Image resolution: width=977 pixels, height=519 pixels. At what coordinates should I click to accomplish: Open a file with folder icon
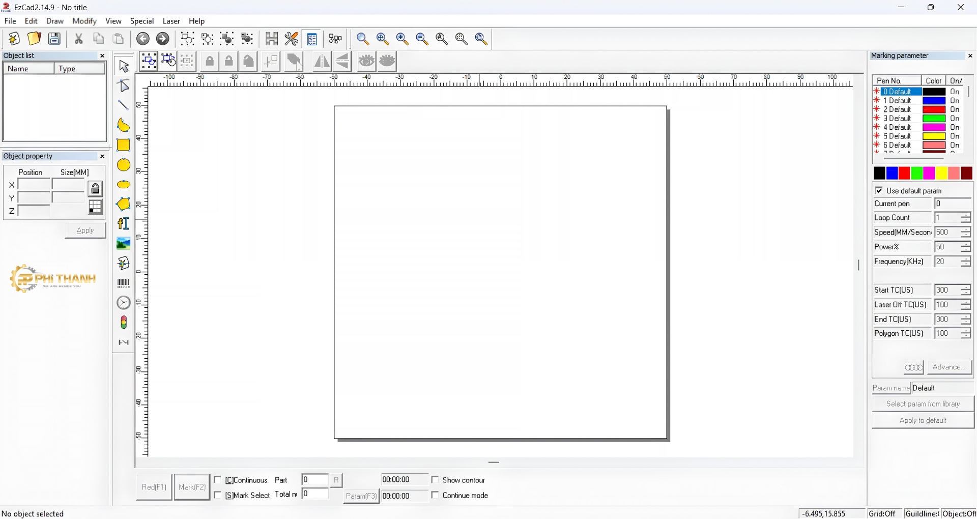(34, 39)
